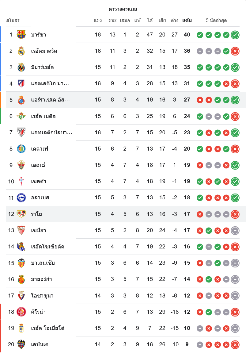Click the Villarreal yellow crest icon
The height and width of the screenshot is (357, 246).
click(21, 67)
